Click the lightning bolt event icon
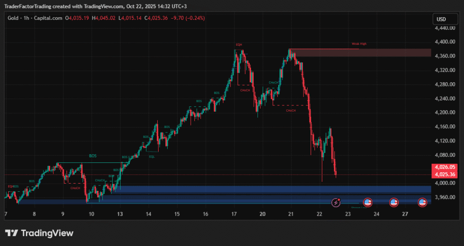 (336, 203)
